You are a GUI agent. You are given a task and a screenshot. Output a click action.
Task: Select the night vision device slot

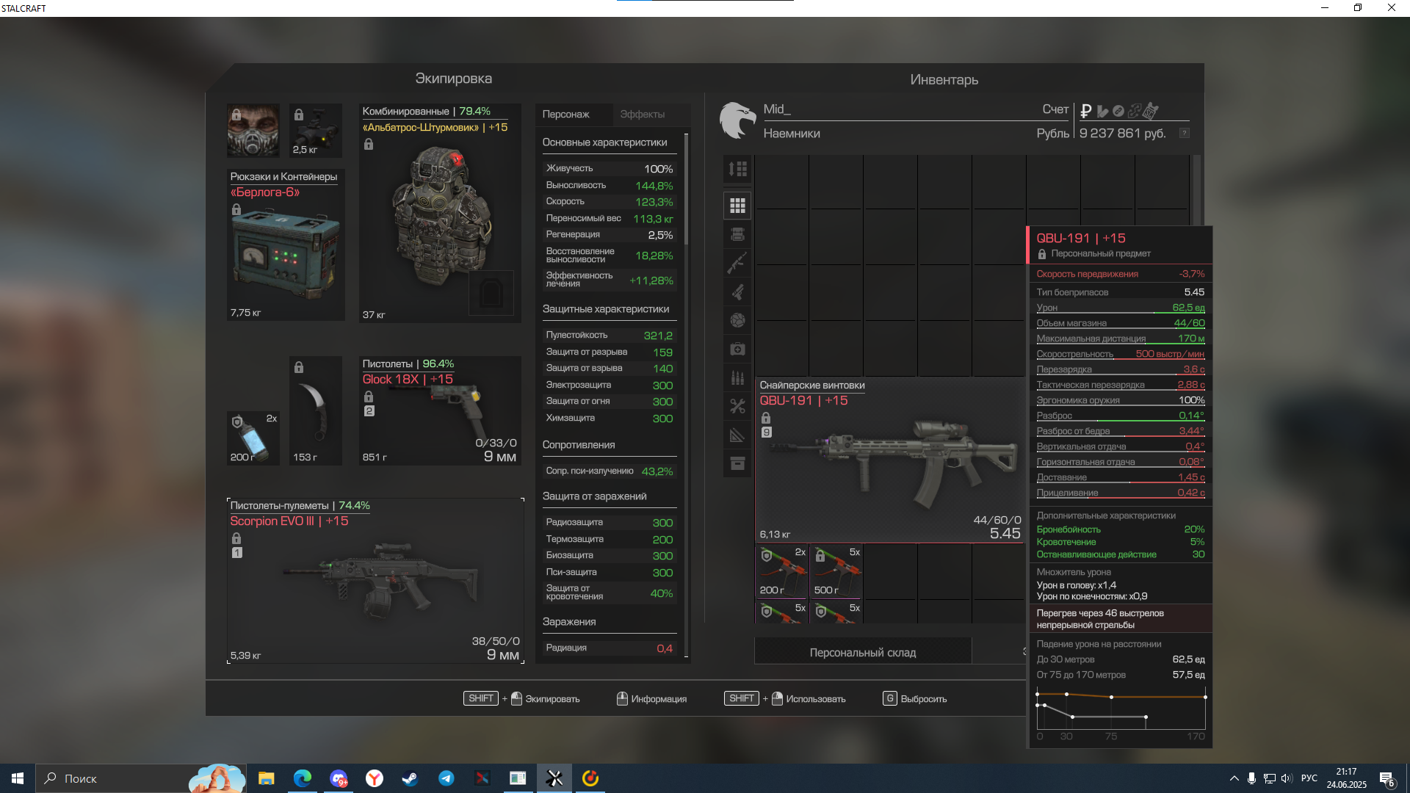pyautogui.click(x=316, y=131)
